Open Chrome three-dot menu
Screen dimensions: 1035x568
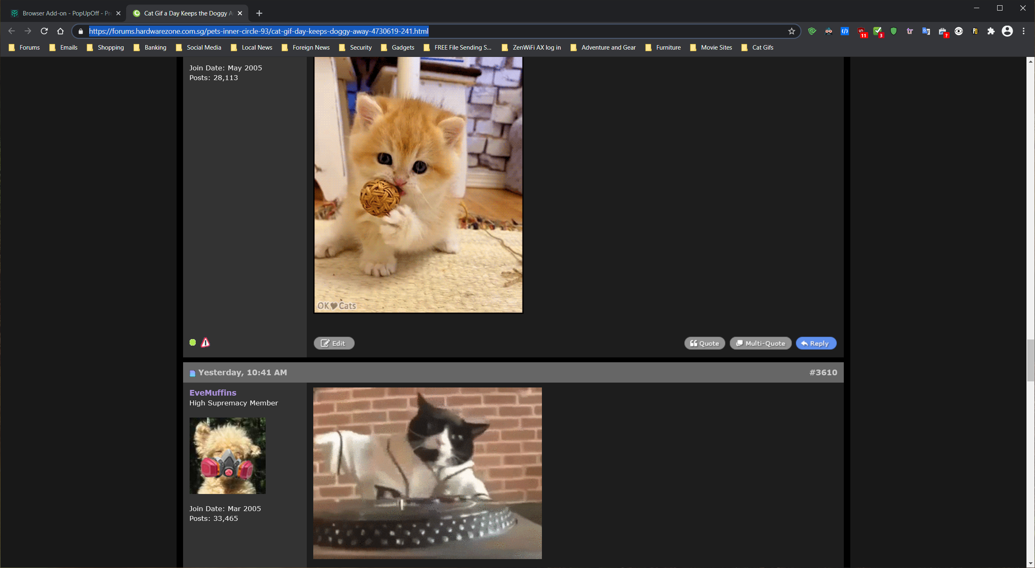(1024, 31)
